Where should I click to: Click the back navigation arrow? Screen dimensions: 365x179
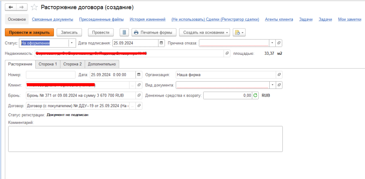click(11, 7)
